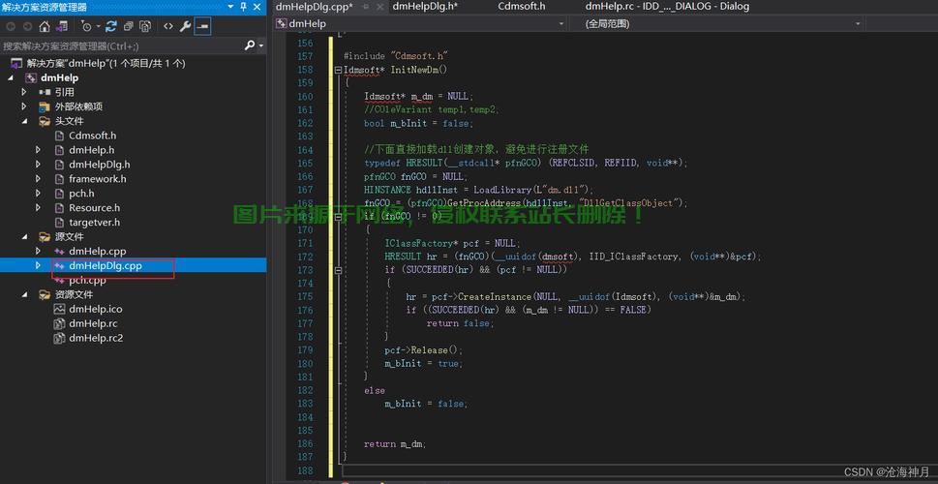
Task: Switch to the dmHelpDlg.h* tab
Action: pos(424,7)
